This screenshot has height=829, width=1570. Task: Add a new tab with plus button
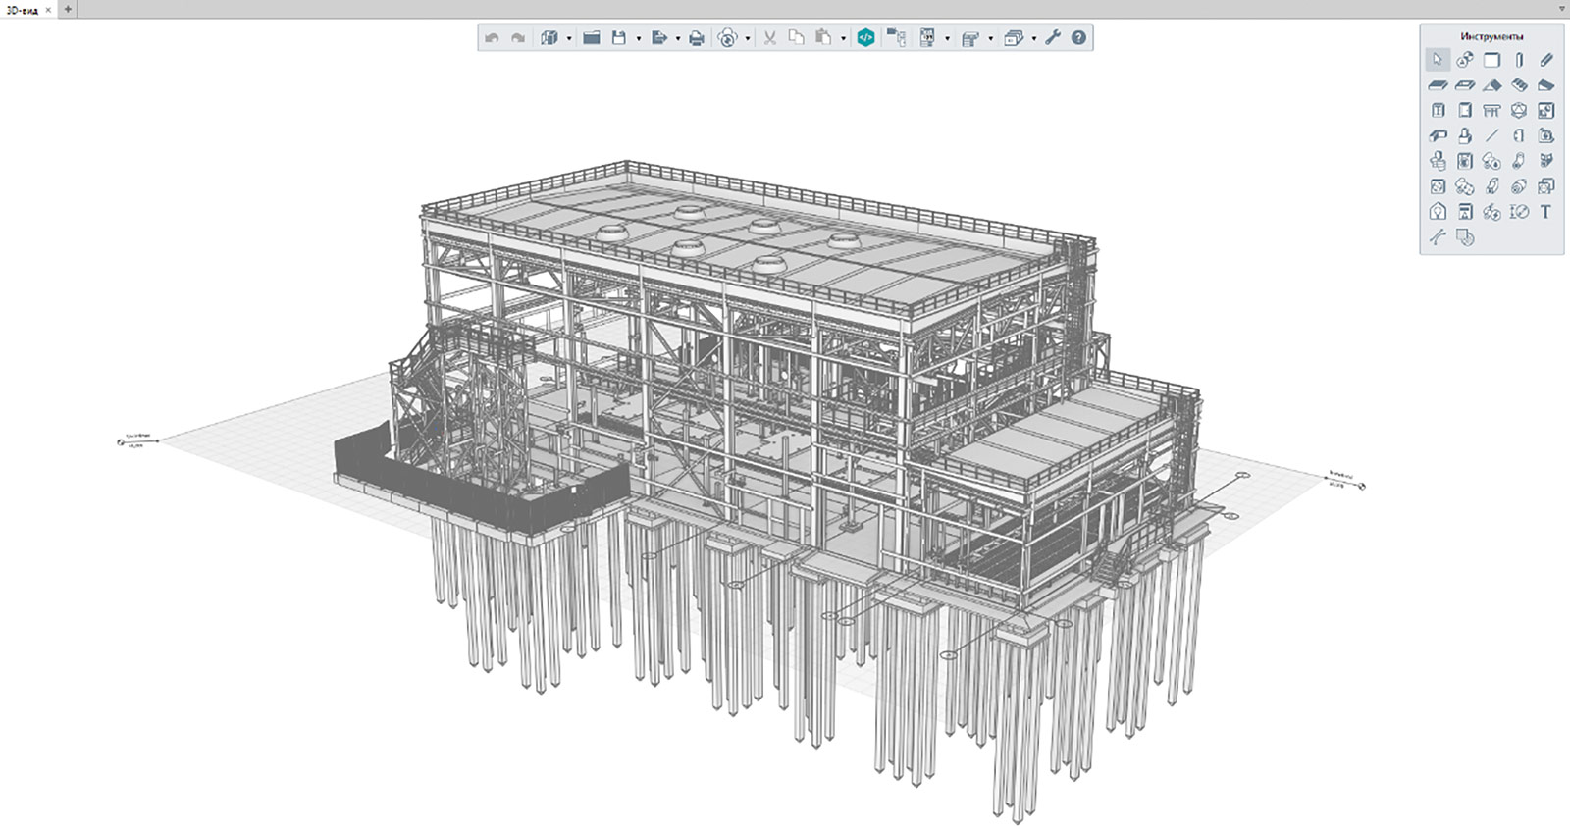point(68,9)
